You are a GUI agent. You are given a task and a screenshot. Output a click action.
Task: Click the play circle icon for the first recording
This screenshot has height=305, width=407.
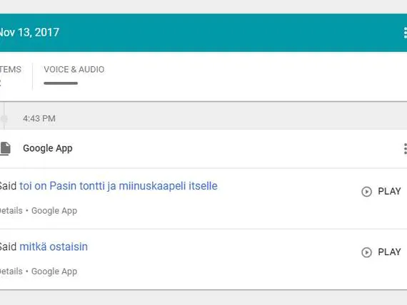coord(366,192)
